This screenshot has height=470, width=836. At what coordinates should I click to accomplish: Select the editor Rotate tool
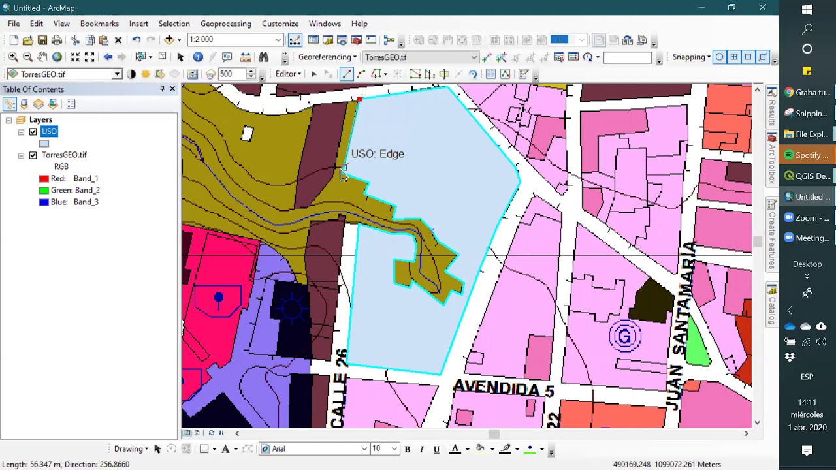[x=474, y=74]
